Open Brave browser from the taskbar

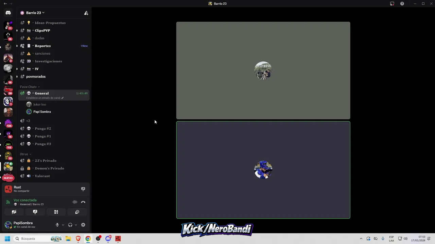coord(78,239)
